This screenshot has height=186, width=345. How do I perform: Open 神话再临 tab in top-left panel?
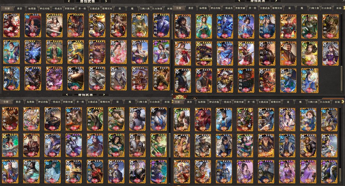[45, 9]
